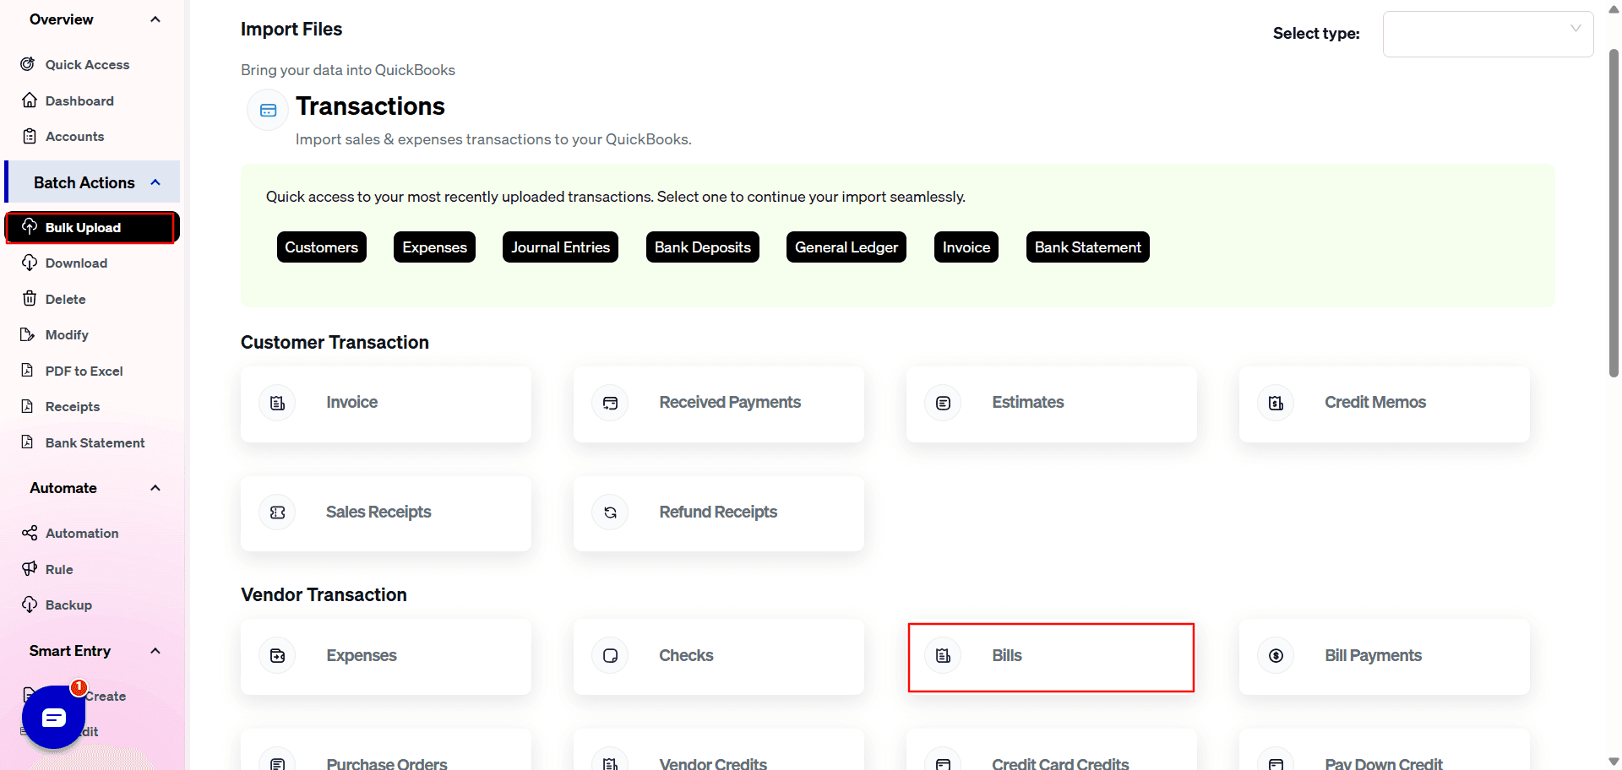Click the Bill Payments card label
This screenshot has height=770, width=1622.
[1373, 655]
